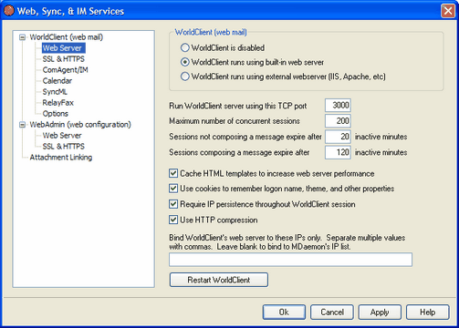Close the Web, Sync, & IM Services dialog
This screenshot has height=328, width=459.
click(x=448, y=11)
